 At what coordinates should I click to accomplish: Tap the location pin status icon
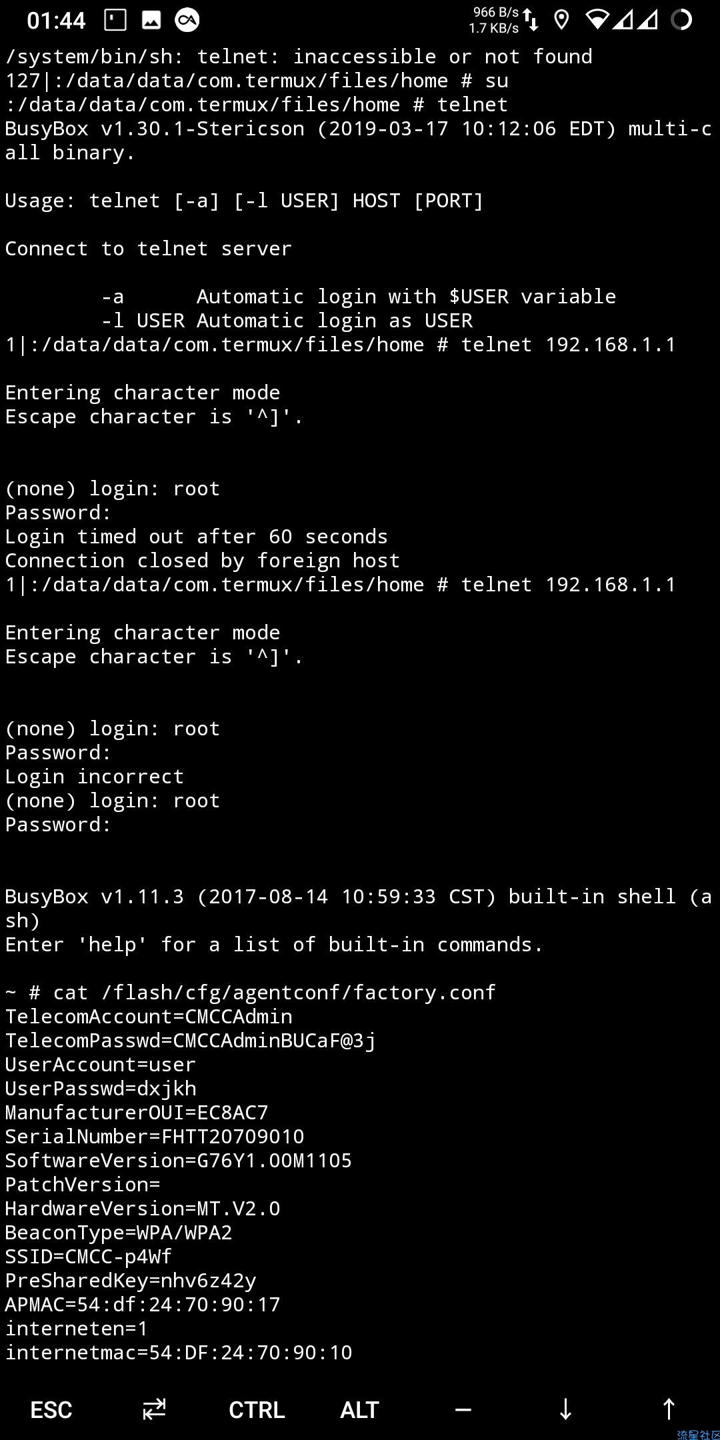coord(561,20)
